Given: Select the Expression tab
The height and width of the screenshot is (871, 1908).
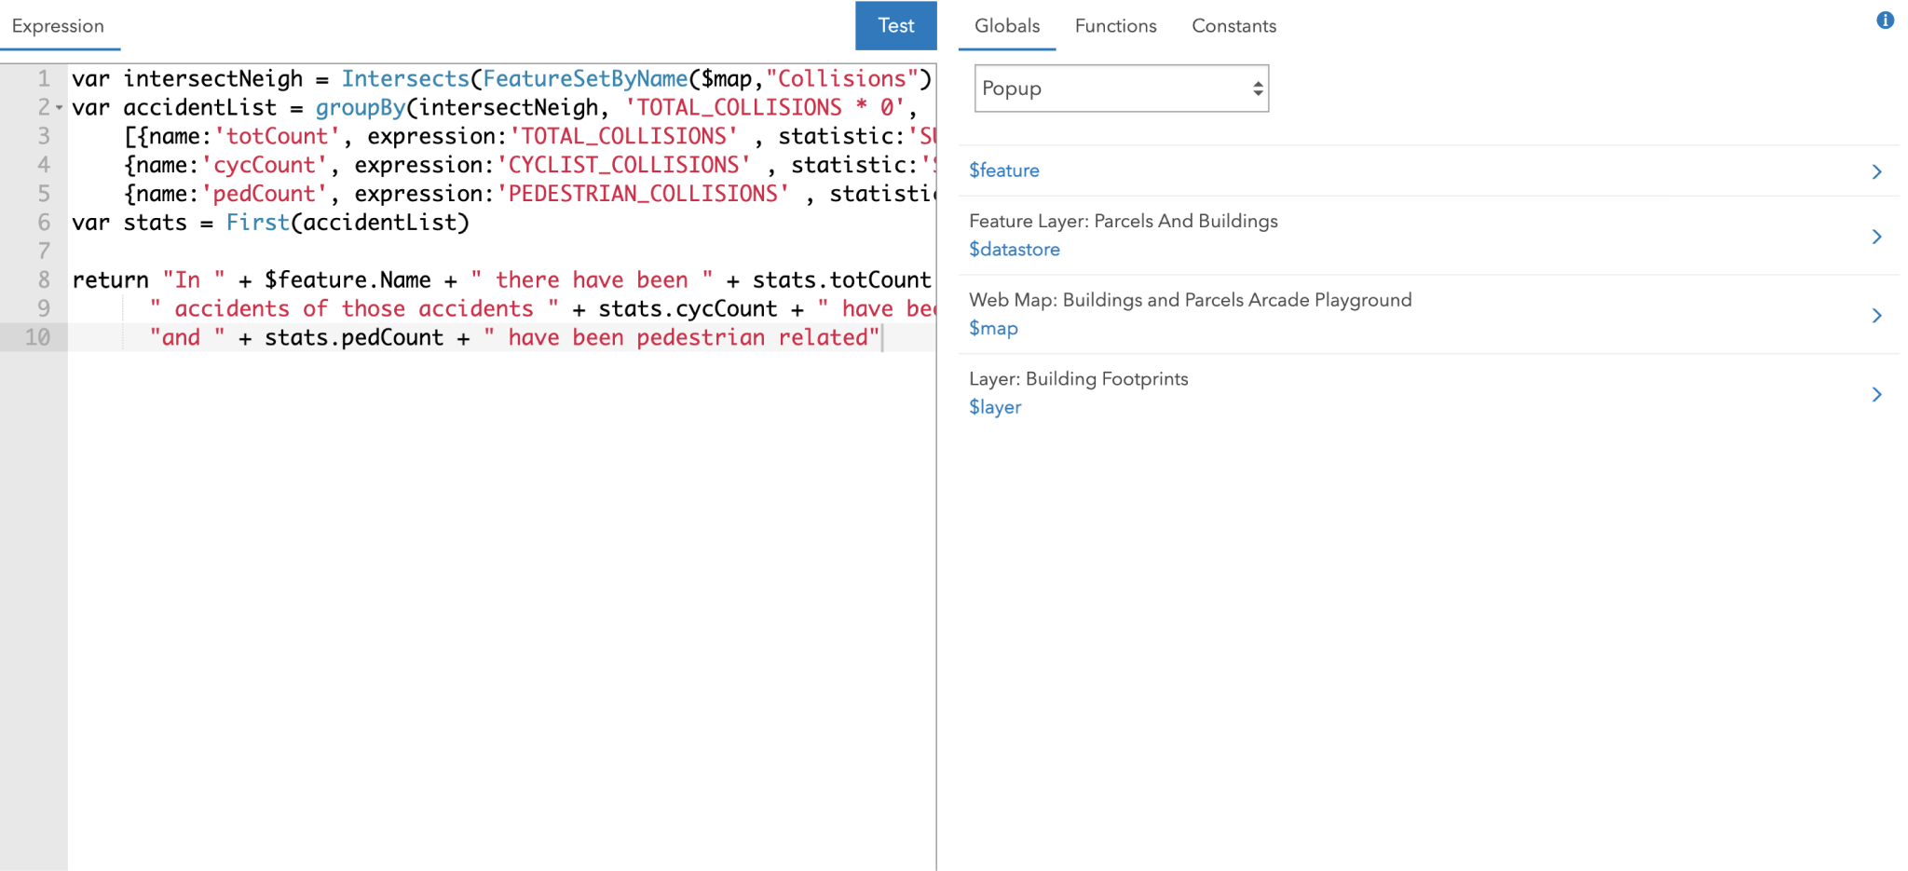Looking at the screenshot, I should pyautogui.click(x=58, y=26).
